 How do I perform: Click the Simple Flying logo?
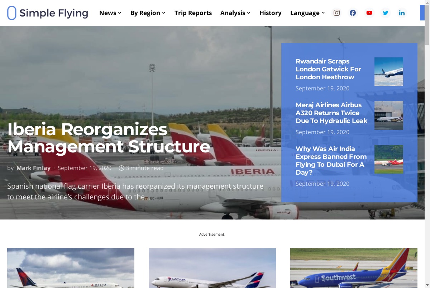coord(48,13)
